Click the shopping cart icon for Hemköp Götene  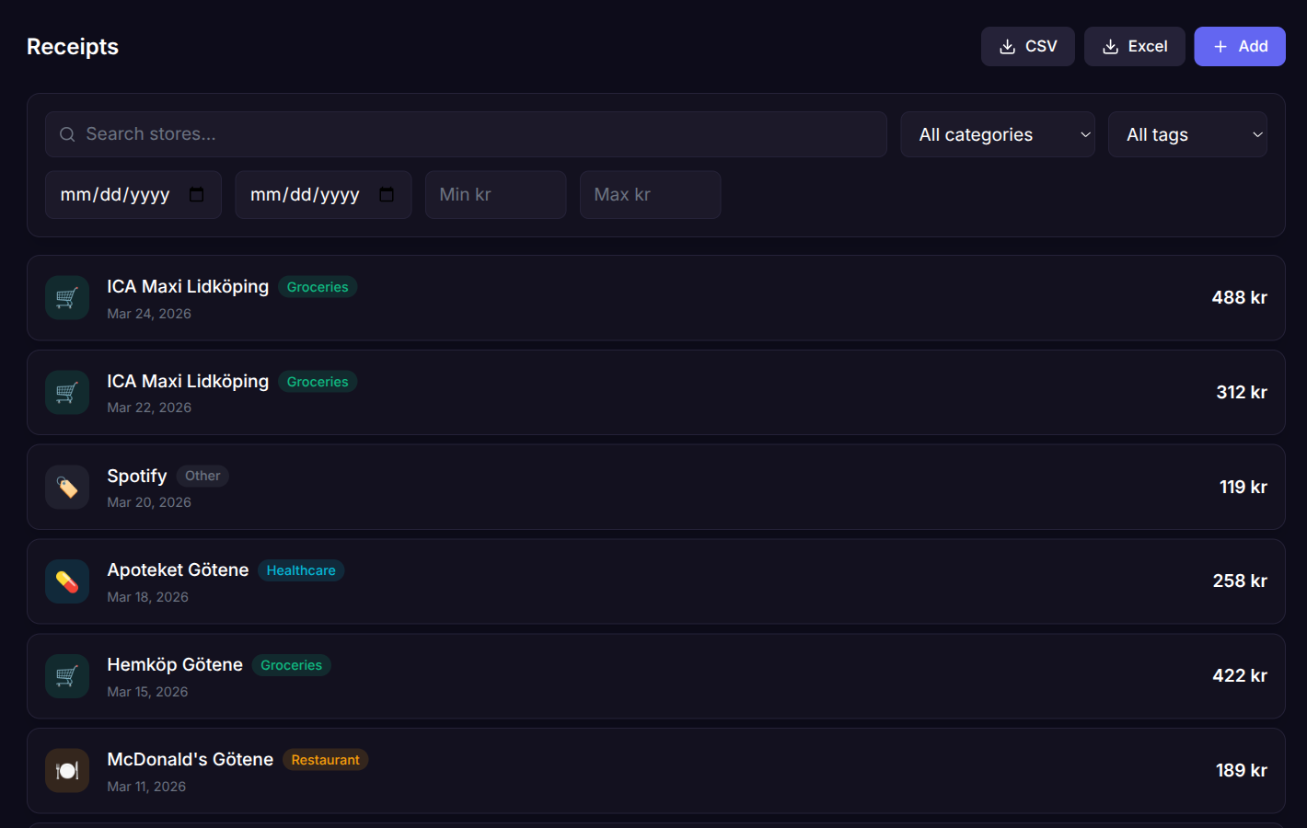click(x=67, y=676)
